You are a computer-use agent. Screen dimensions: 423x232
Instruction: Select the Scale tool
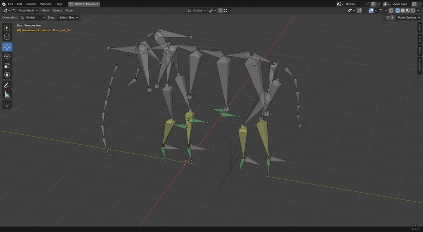point(7,66)
